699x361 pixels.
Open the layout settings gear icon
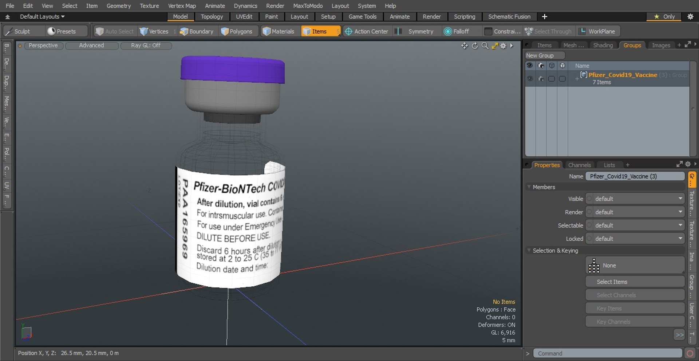(690, 17)
